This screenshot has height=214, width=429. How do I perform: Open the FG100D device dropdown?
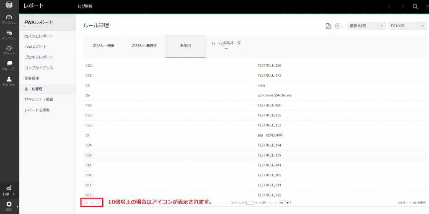[408, 26]
